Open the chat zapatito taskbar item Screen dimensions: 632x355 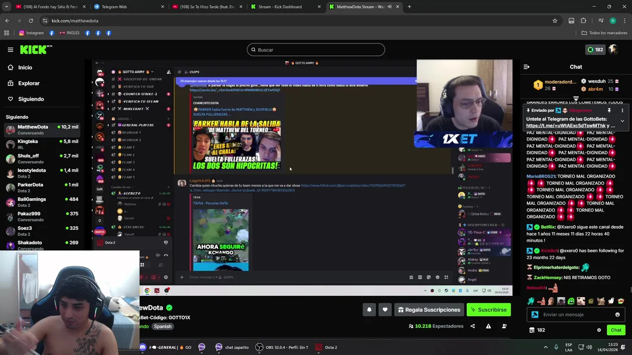coord(232,347)
